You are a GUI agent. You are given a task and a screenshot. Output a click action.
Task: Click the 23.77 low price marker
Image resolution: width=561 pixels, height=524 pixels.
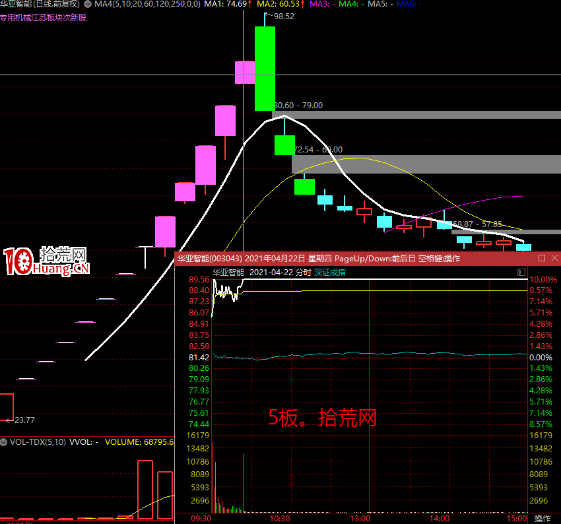click(24, 420)
